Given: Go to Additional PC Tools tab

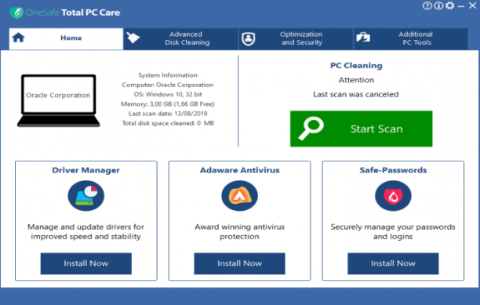Looking at the screenshot, I should click(x=410, y=39).
